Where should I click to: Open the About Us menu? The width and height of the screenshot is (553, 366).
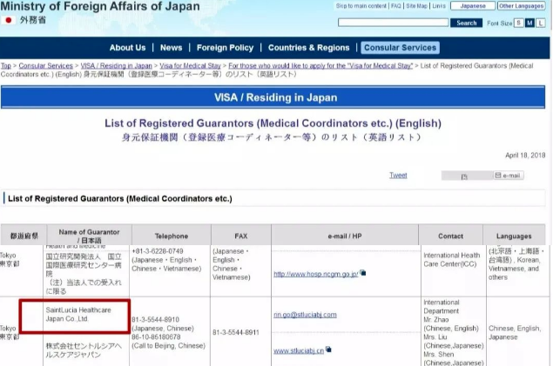(127, 48)
